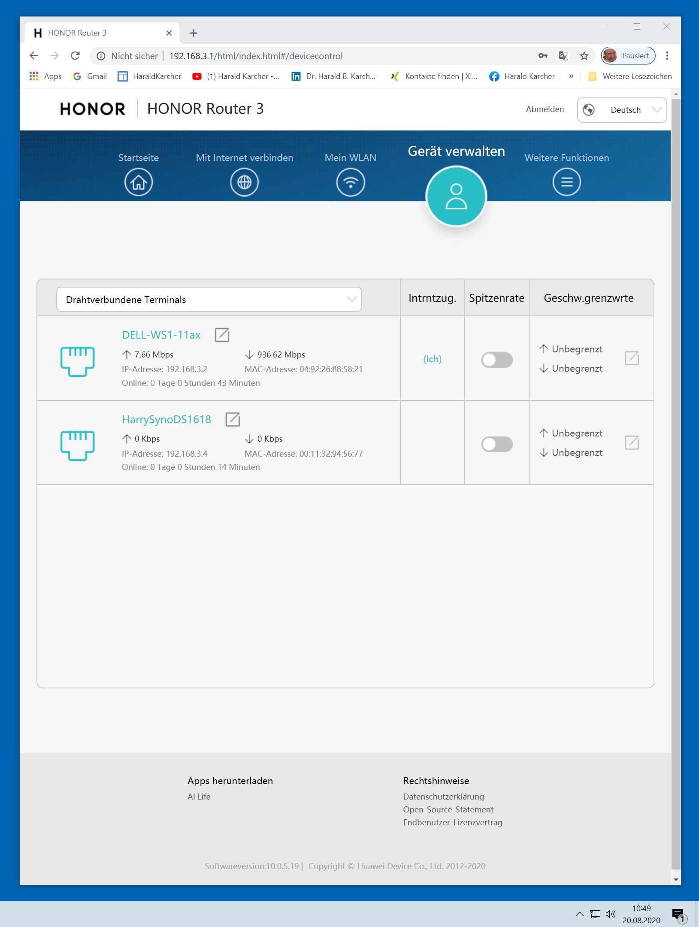Click Abmelden to log out

(x=545, y=109)
